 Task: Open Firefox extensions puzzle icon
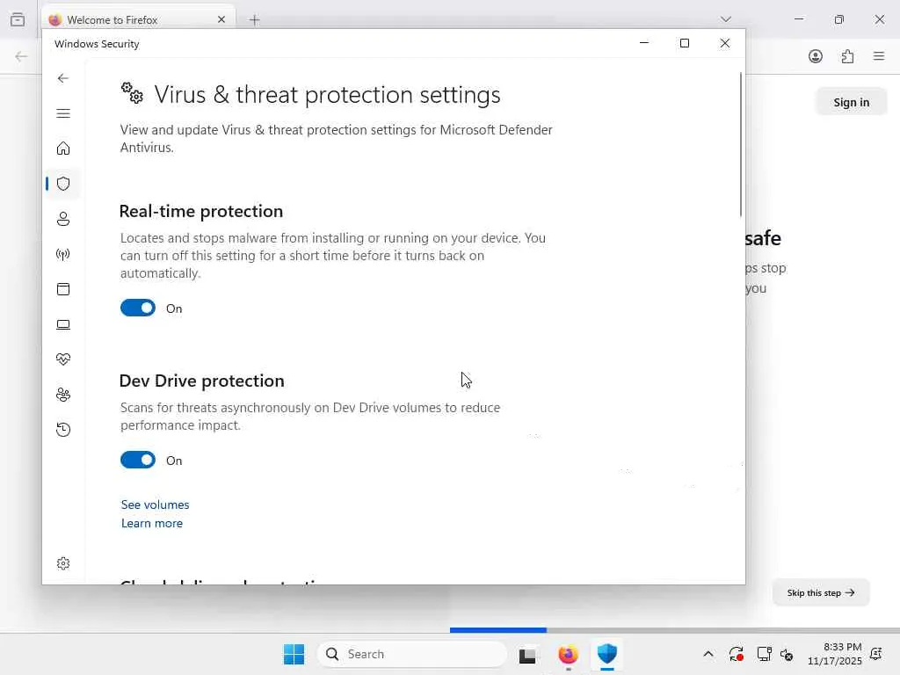(x=848, y=56)
